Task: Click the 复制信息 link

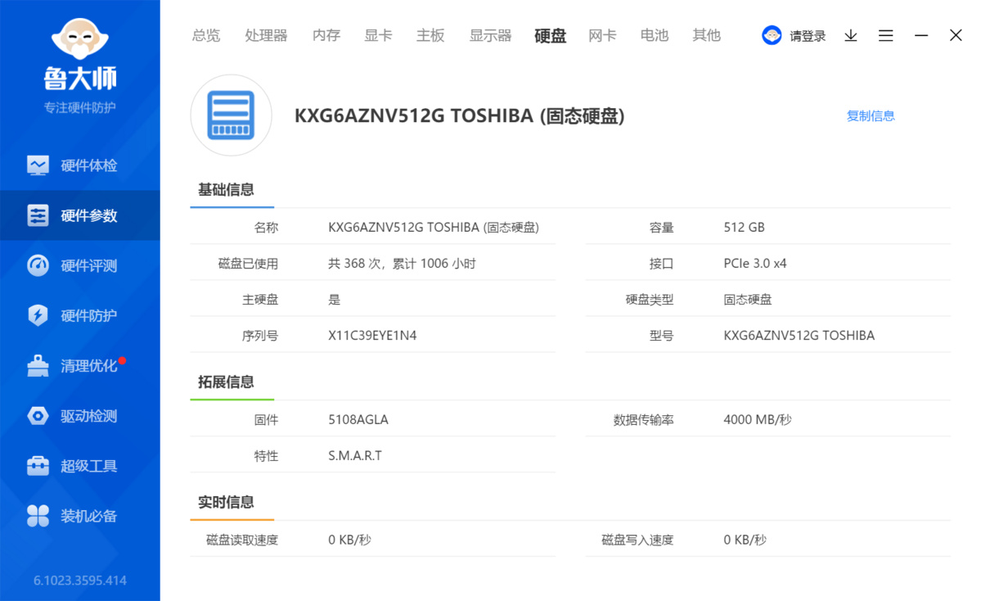Action: point(871,115)
